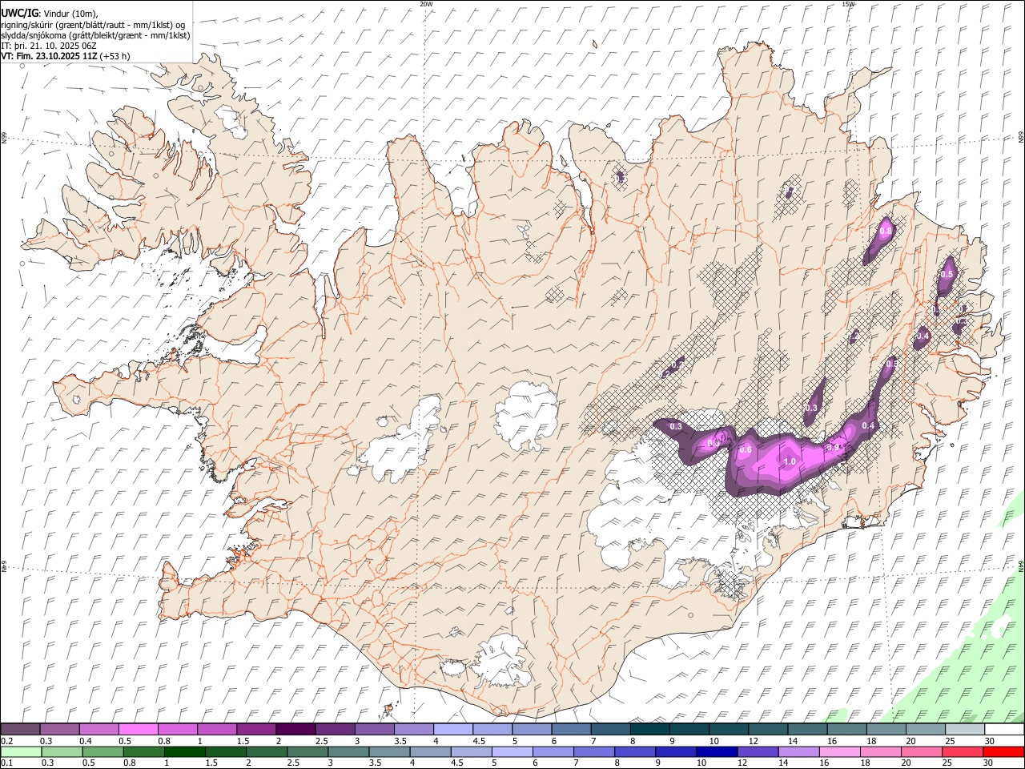Pick the slate blue 6 swatch, top legend row
This screenshot has width=1025, height=769.
click(x=572, y=730)
